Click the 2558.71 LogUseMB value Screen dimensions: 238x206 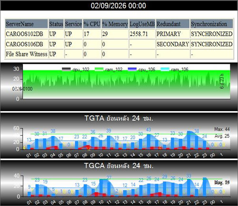[x=139, y=34]
